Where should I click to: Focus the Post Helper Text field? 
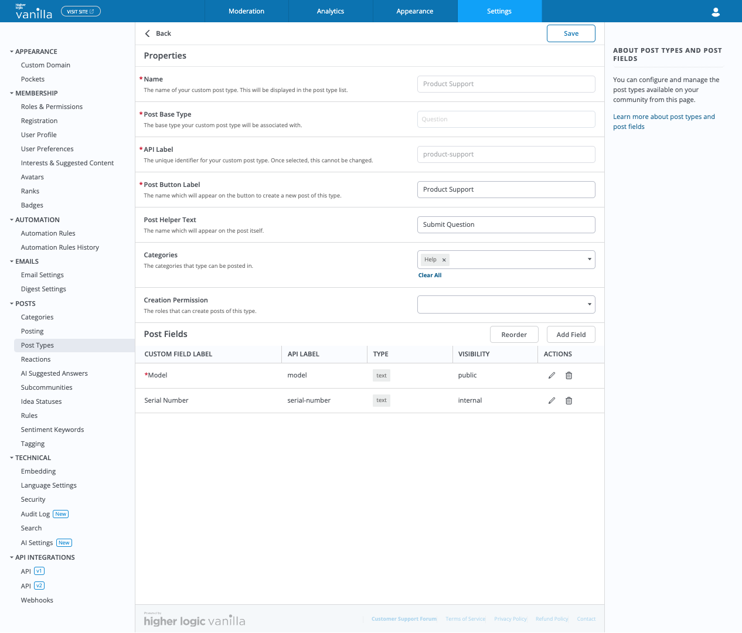506,224
